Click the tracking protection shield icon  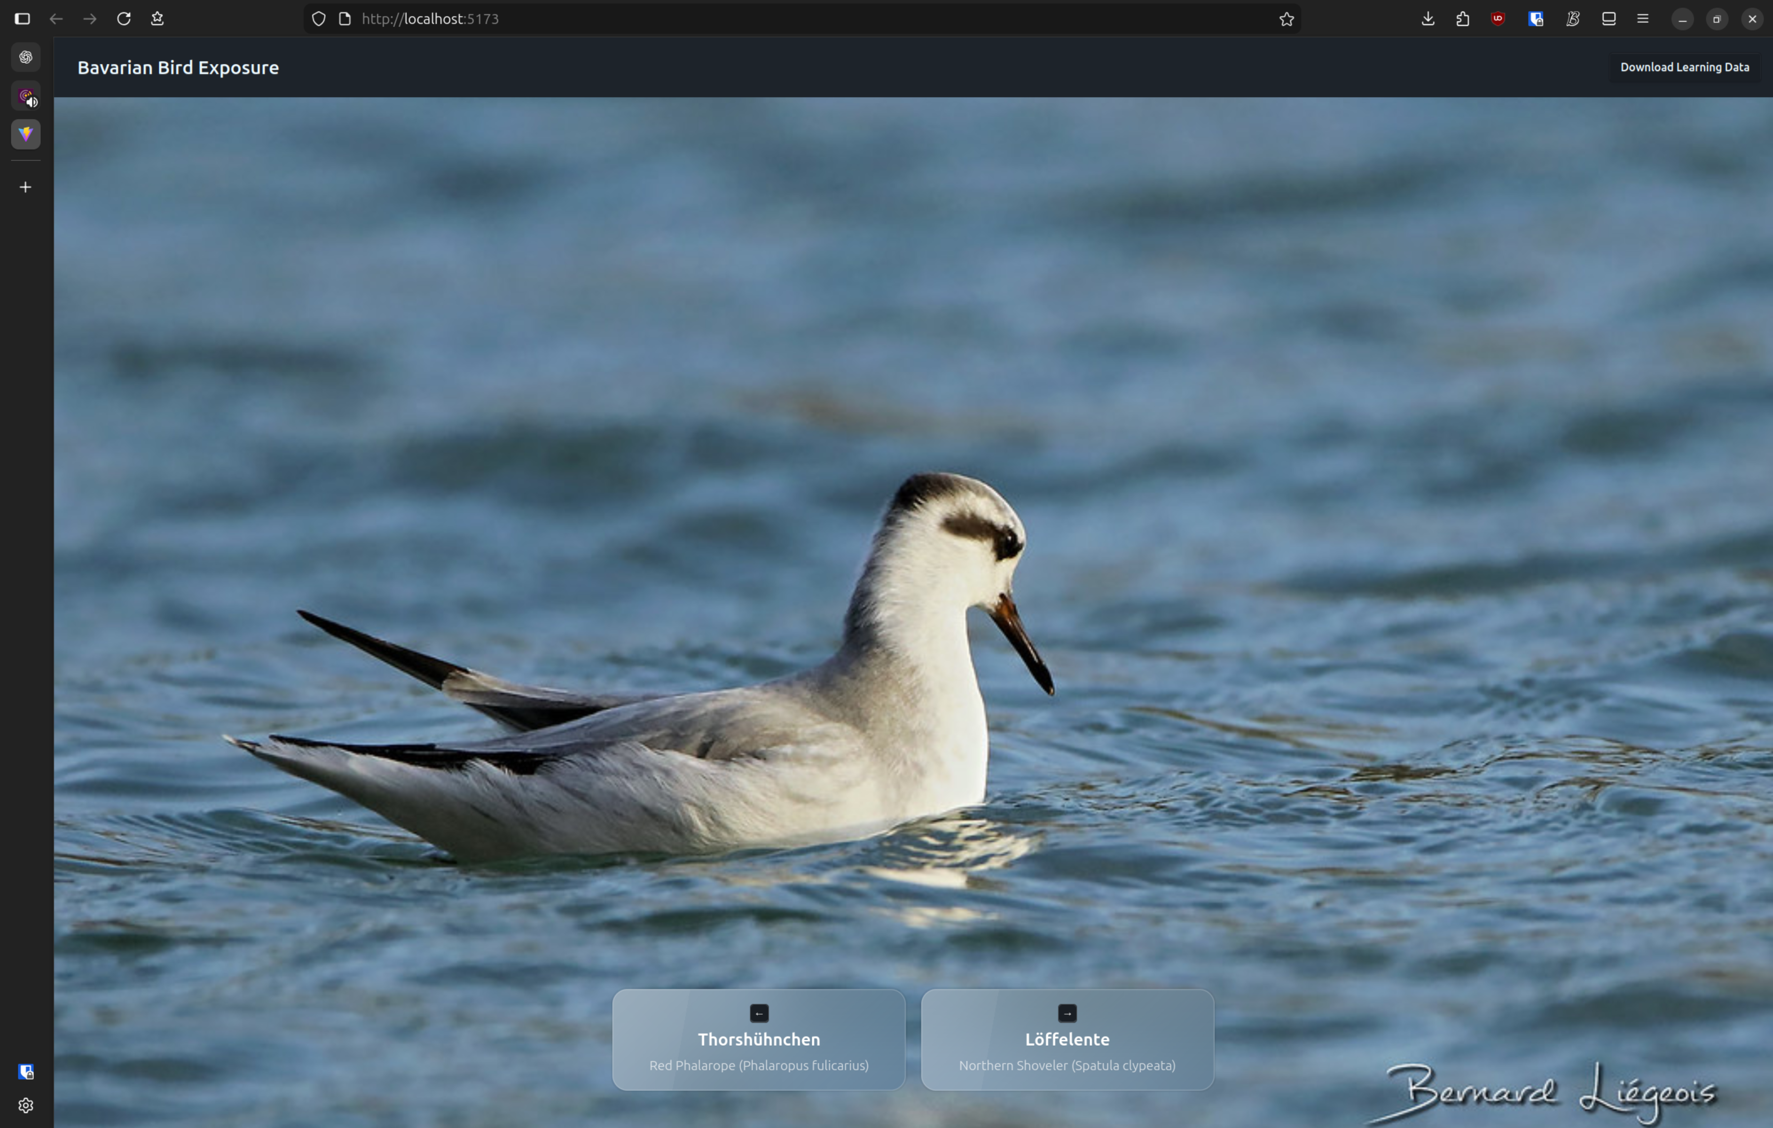tap(318, 19)
